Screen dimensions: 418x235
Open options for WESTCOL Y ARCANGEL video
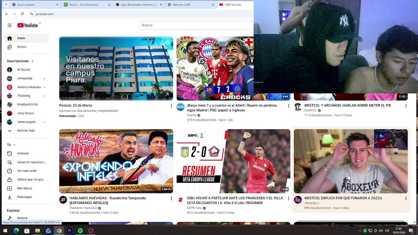tap(406, 106)
